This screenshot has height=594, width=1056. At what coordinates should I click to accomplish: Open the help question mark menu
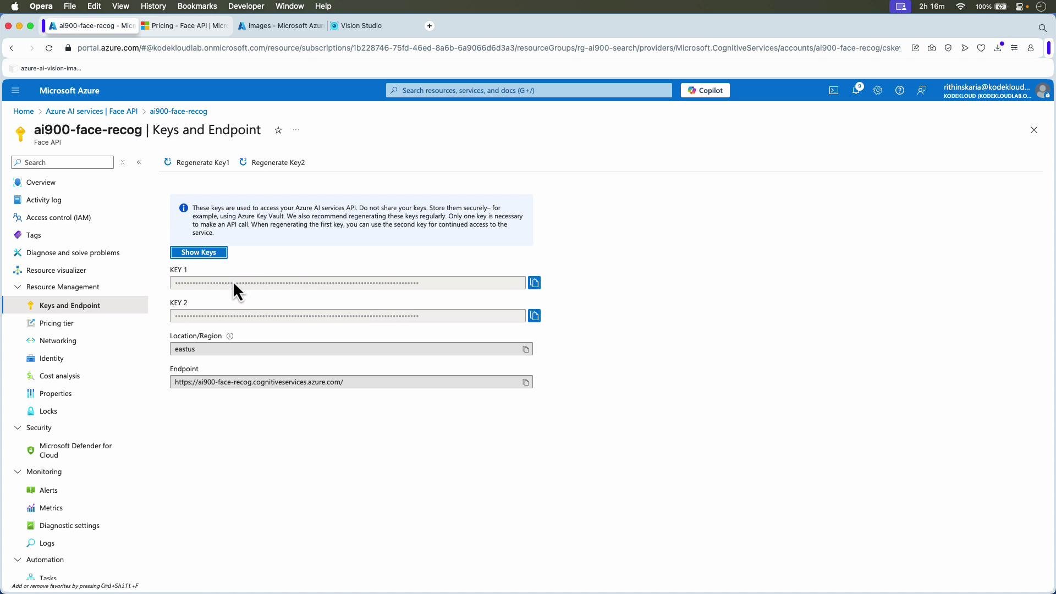(900, 90)
